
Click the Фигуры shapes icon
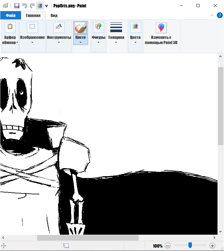click(99, 27)
